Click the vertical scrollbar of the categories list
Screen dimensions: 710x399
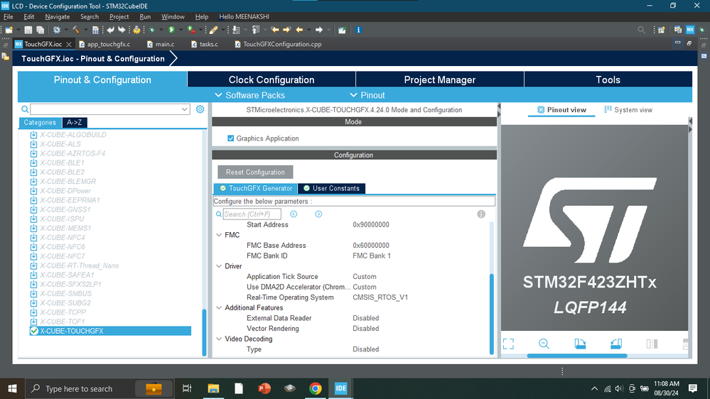[204, 332]
